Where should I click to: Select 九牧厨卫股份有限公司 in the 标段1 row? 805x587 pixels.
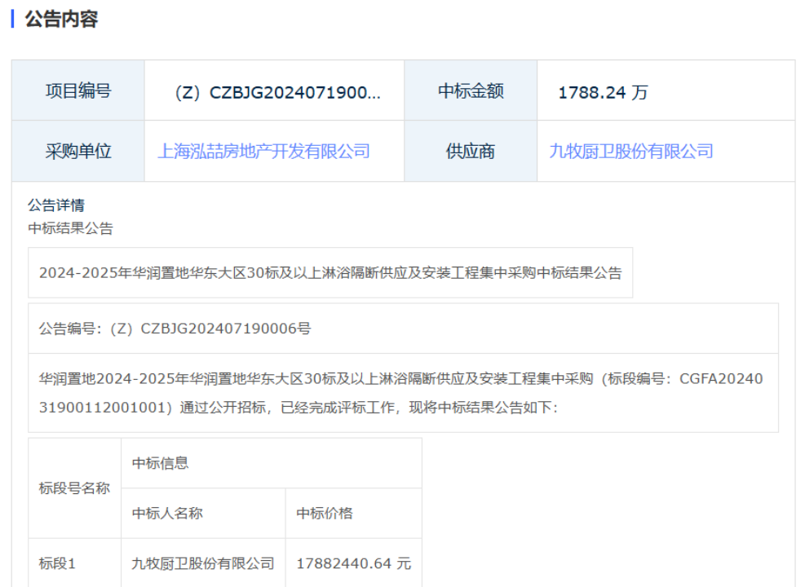[x=203, y=563]
